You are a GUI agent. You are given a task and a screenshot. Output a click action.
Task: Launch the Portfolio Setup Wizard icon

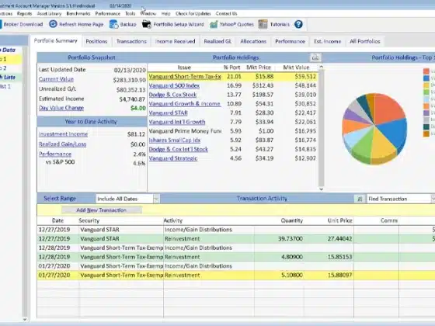click(147, 24)
